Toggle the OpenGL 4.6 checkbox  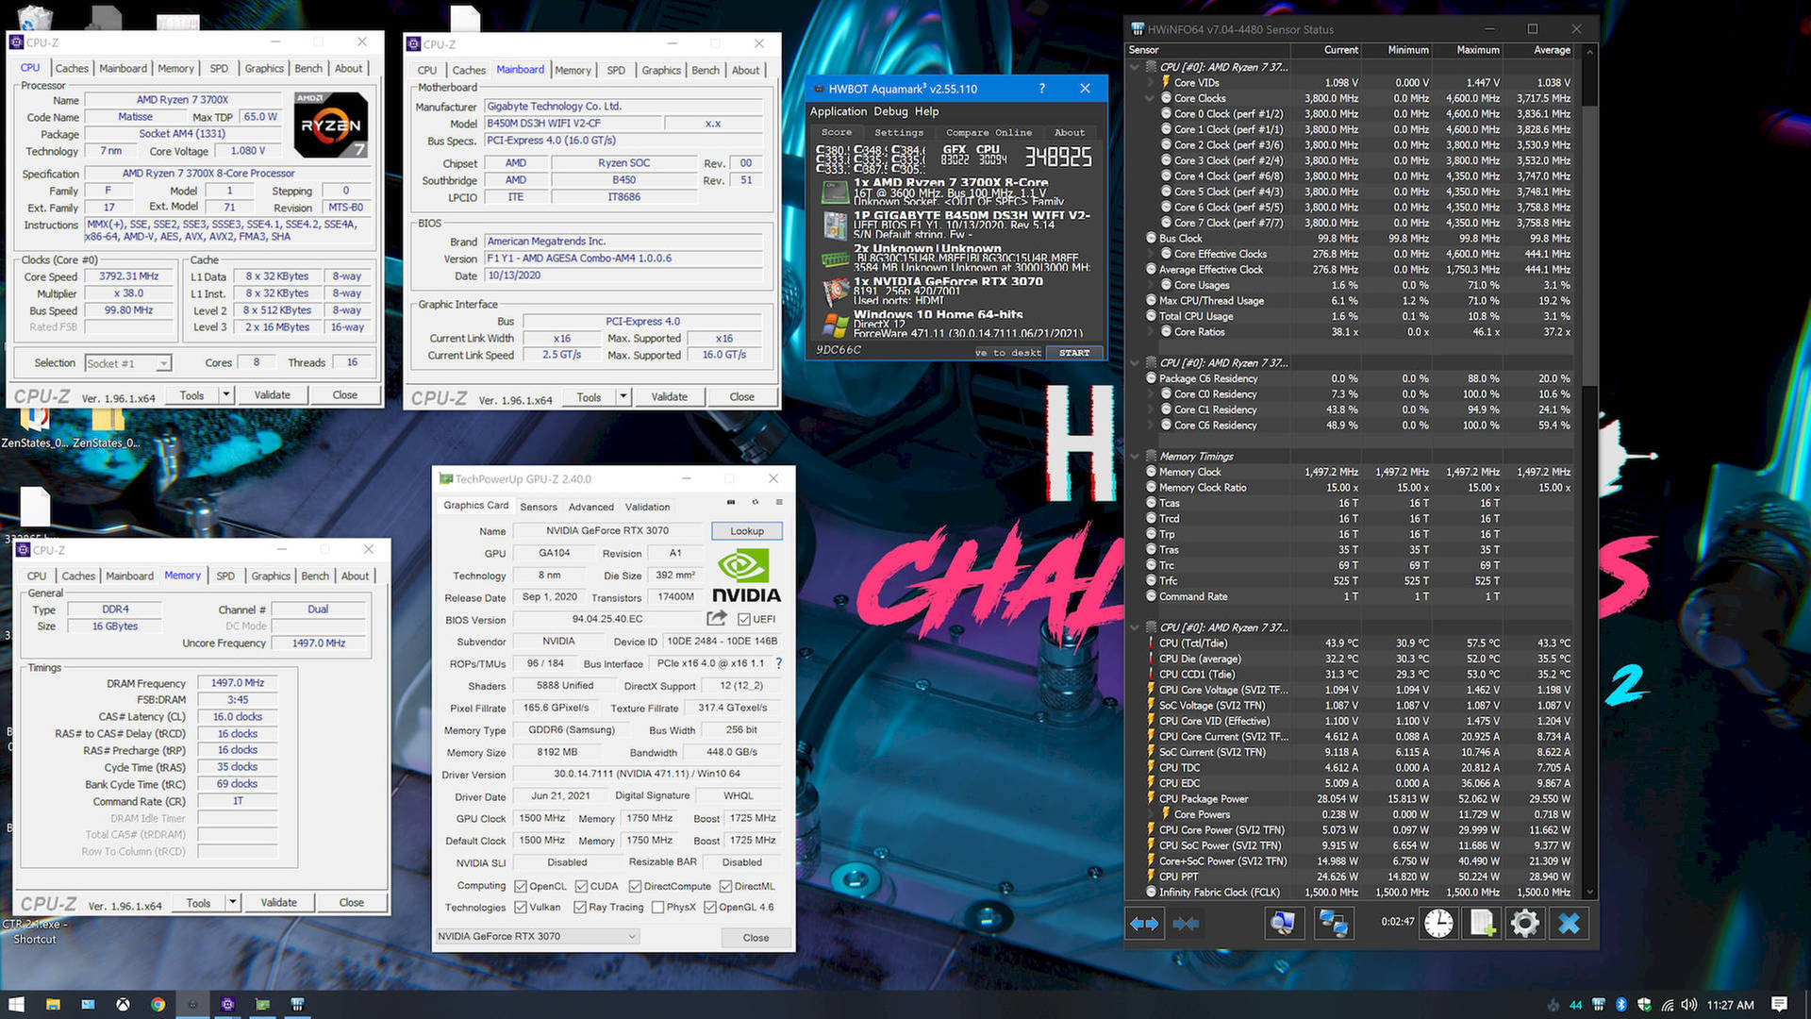click(x=710, y=907)
